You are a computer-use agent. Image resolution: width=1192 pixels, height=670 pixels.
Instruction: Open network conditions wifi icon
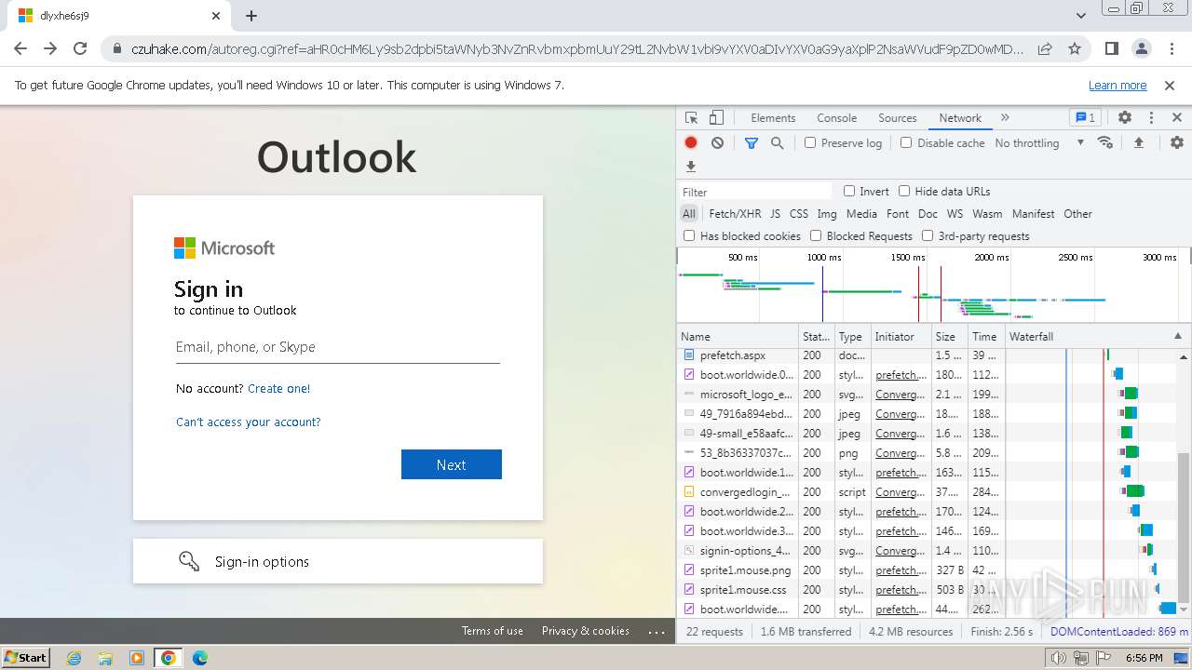(1105, 143)
